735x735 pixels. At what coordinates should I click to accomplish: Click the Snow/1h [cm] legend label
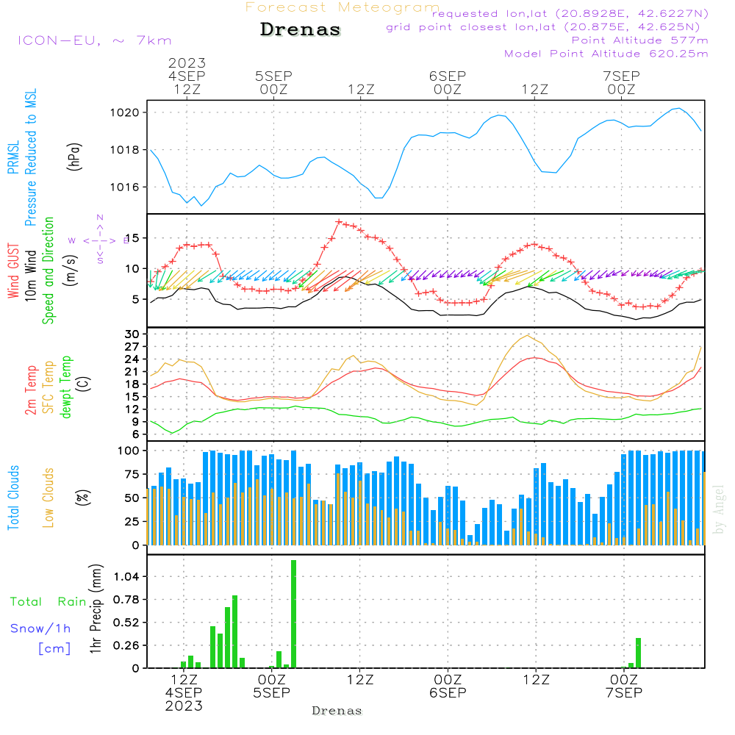point(40,638)
